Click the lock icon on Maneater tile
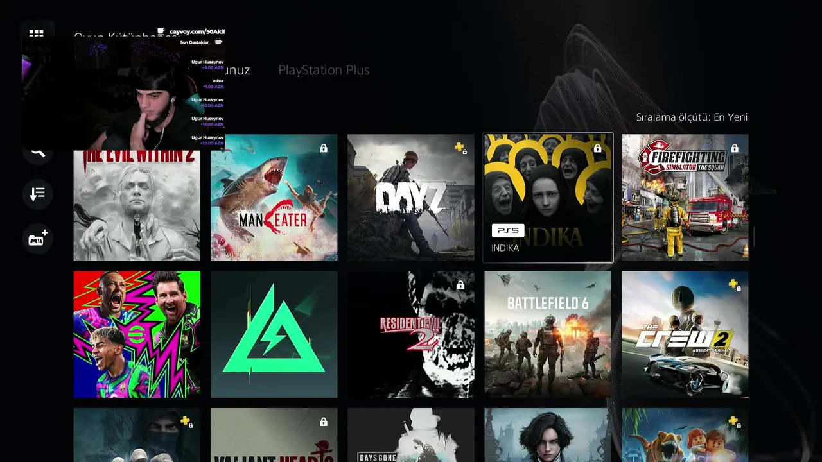This screenshot has height=462, width=822. pos(324,148)
